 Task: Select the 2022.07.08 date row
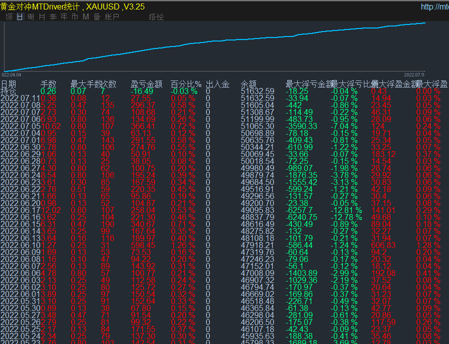click(x=21, y=105)
